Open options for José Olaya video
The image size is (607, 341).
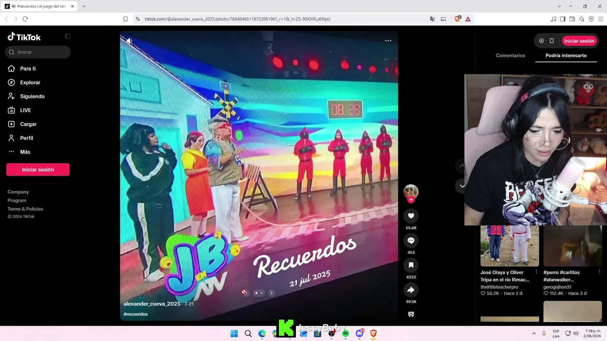pyautogui.click(x=536, y=272)
